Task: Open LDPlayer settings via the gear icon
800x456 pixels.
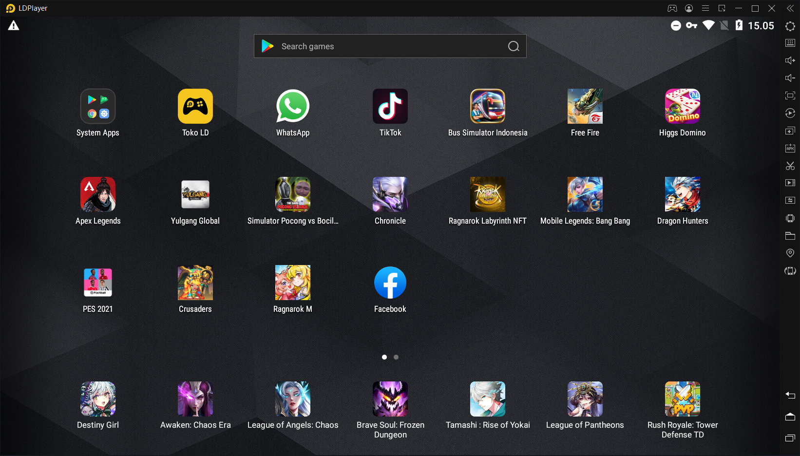Action: 790,26
